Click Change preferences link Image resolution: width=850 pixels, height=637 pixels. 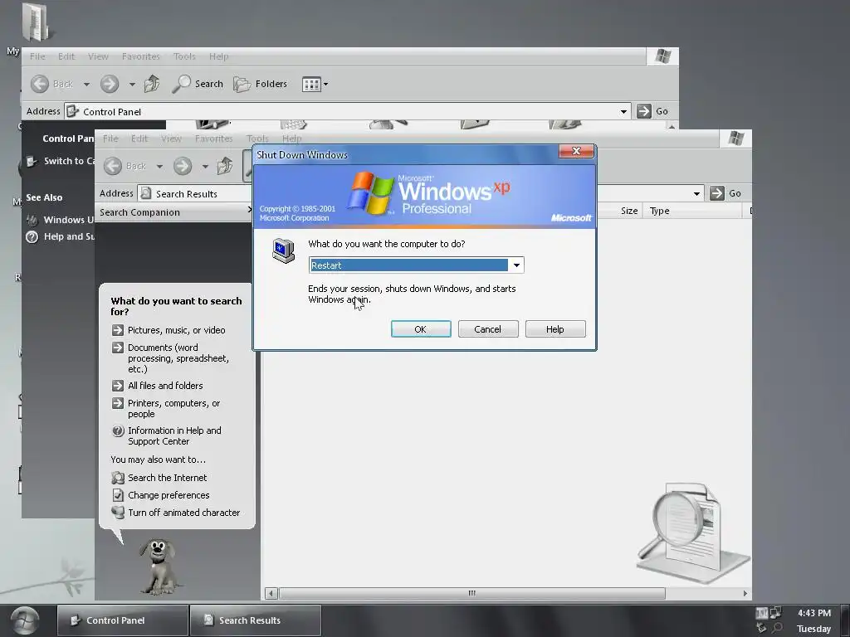(x=169, y=495)
